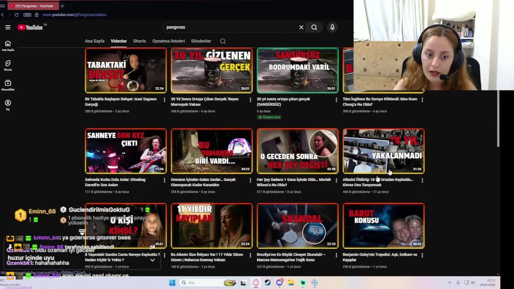The height and width of the screenshot is (289, 514).
Task: Click the page vertical scrollbar
Action: coord(498,118)
